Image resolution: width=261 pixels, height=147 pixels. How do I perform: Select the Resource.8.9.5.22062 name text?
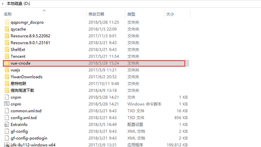pyautogui.click(x=31, y=36)
